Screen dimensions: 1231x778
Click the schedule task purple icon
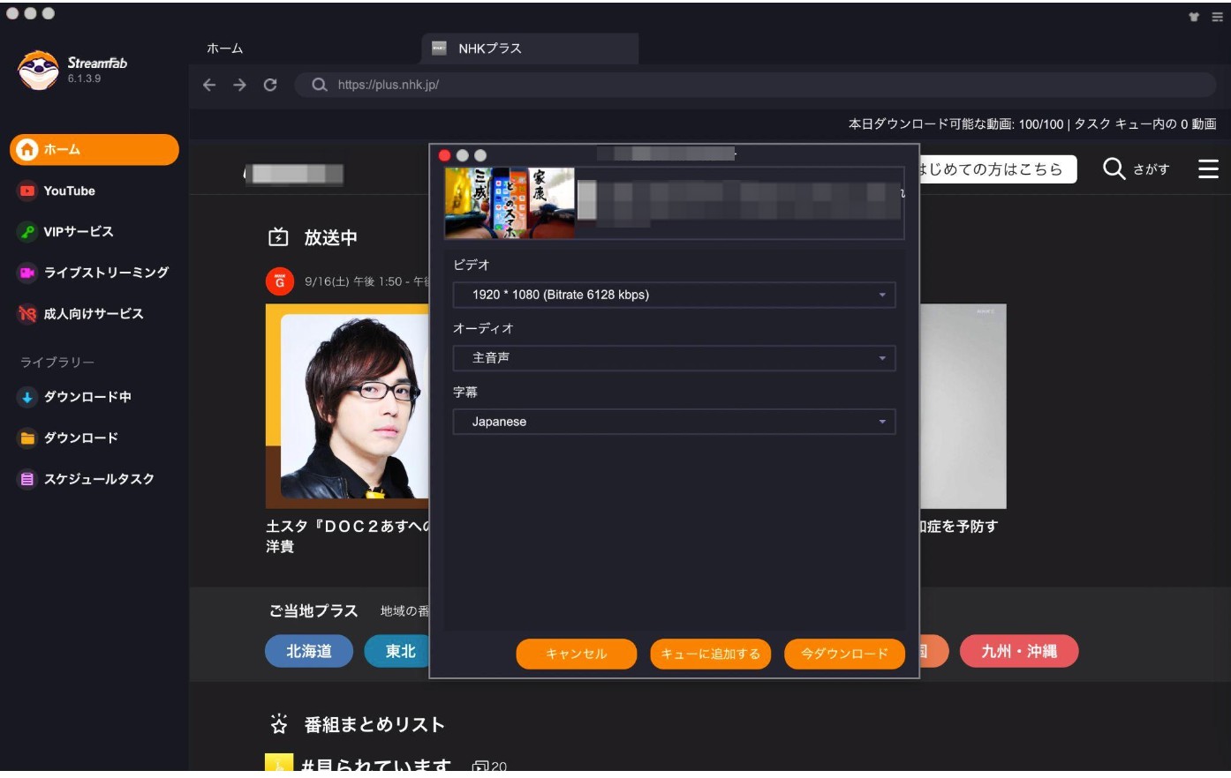click(x=27, y=479)
